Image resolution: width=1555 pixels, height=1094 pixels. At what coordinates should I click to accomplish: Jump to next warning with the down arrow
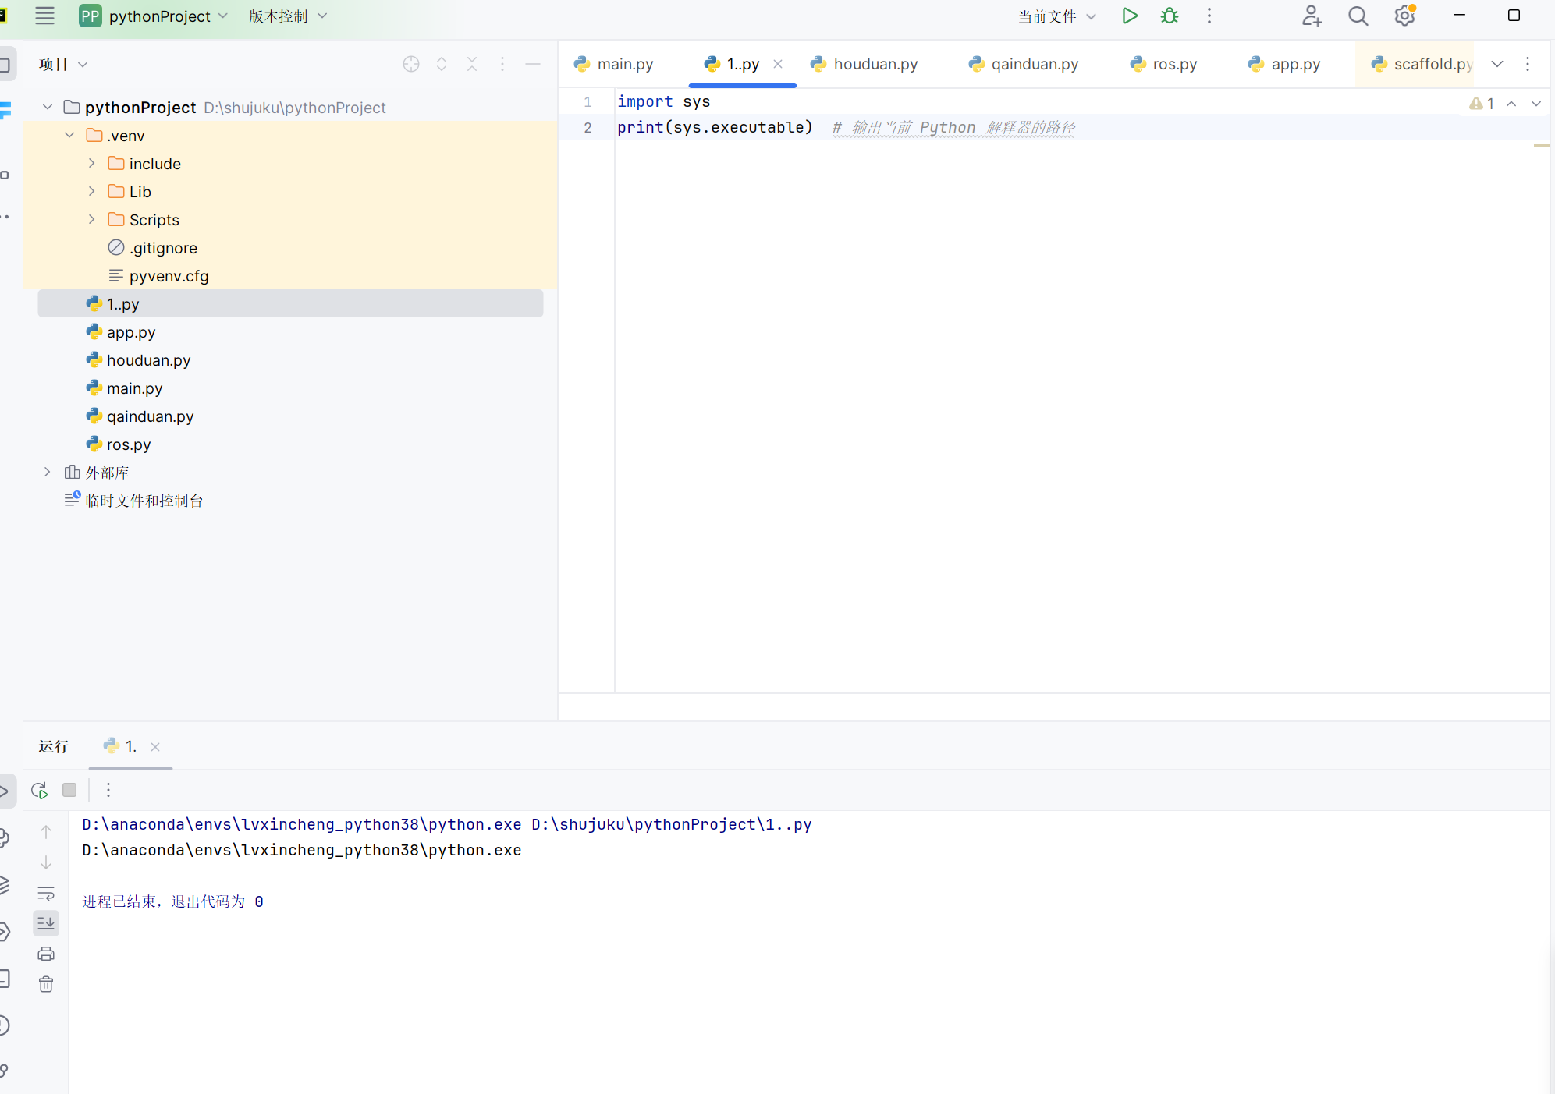point(1535,103)
